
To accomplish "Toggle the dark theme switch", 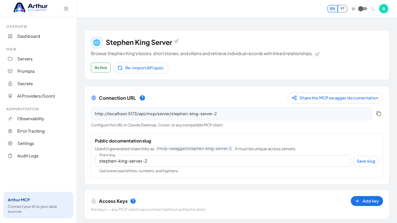I will click(363, 9).
